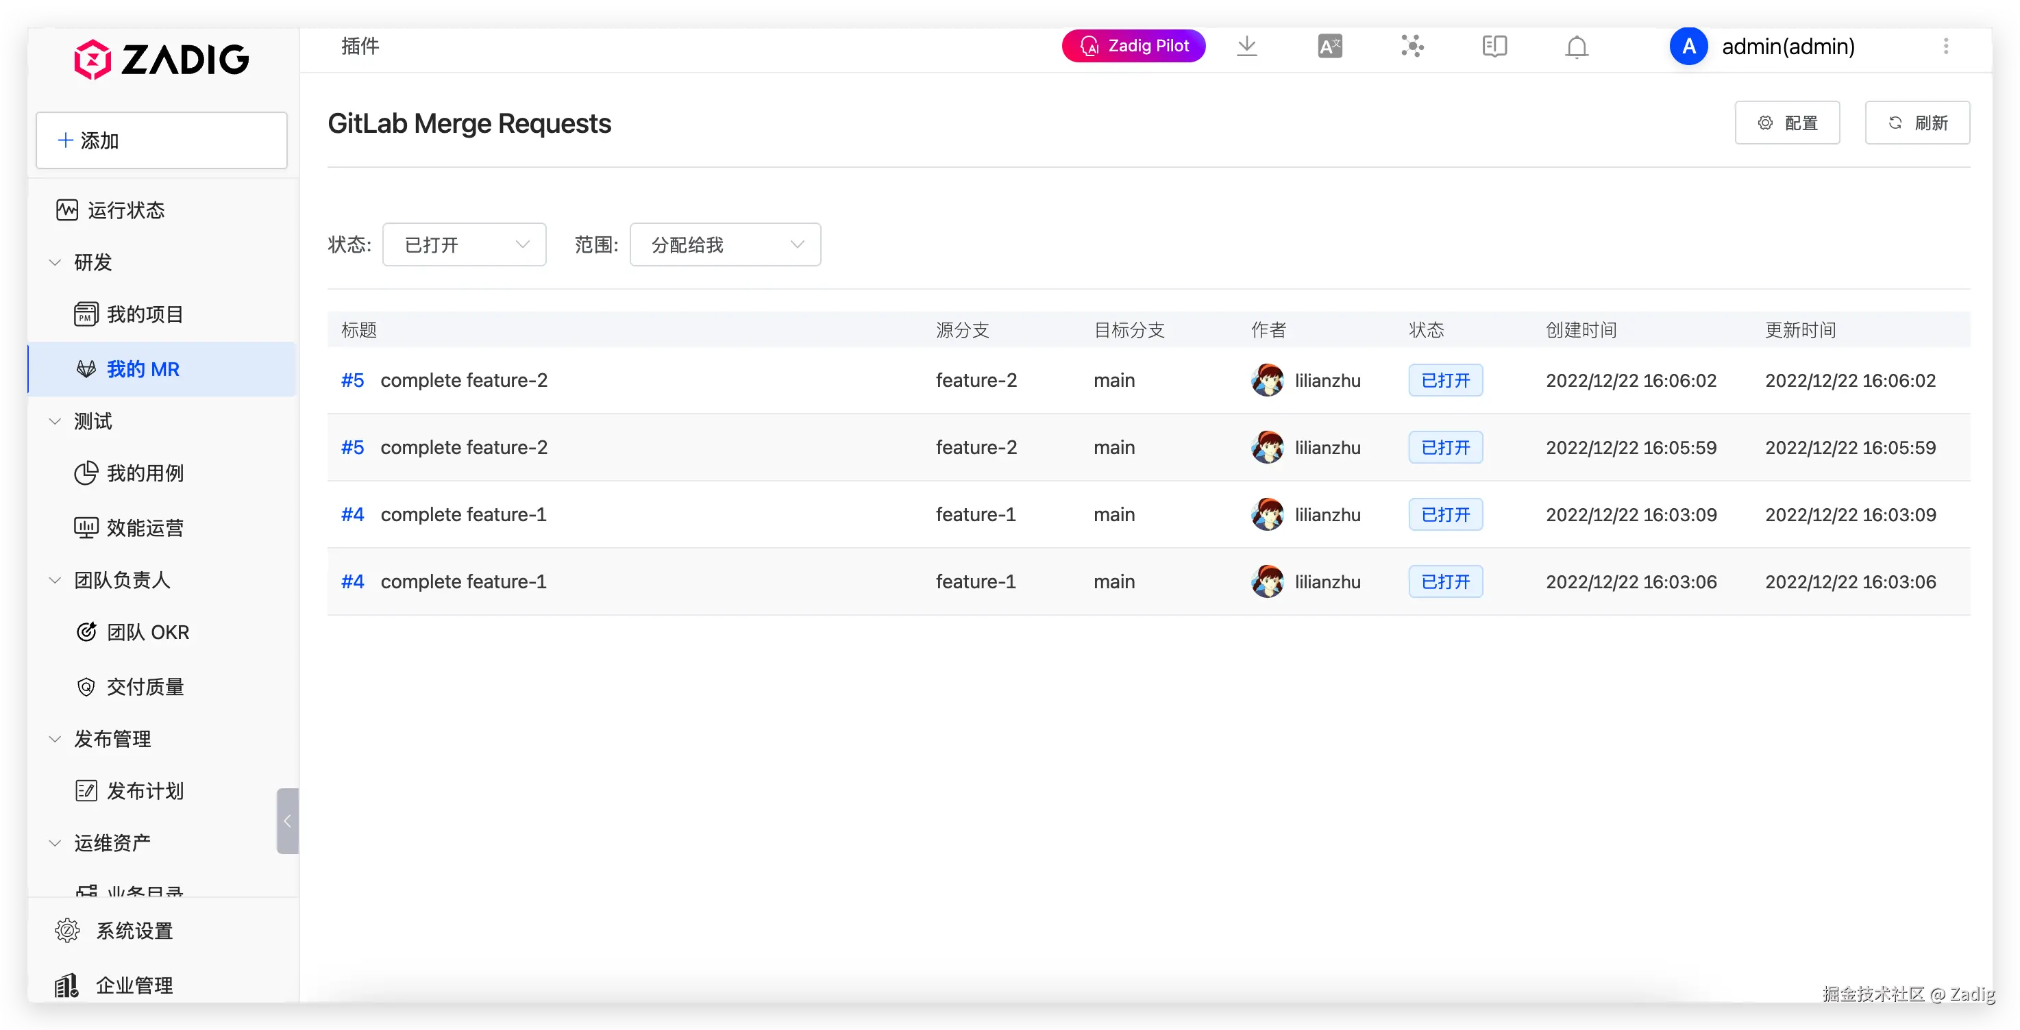Open the 范围 dropdown showing 分配给我

click(x=724, y=244)
